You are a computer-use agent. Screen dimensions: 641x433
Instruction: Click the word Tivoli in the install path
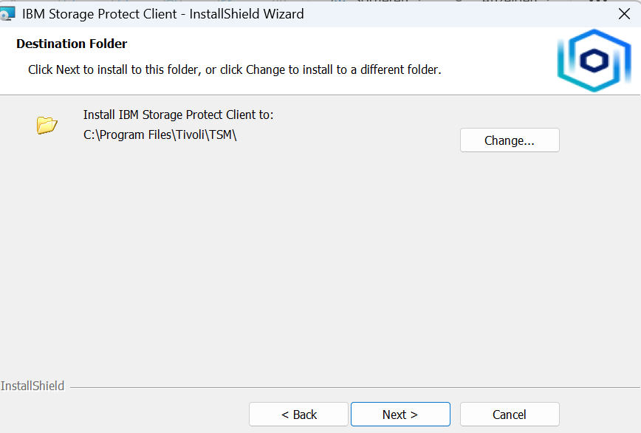coord(191,135)
